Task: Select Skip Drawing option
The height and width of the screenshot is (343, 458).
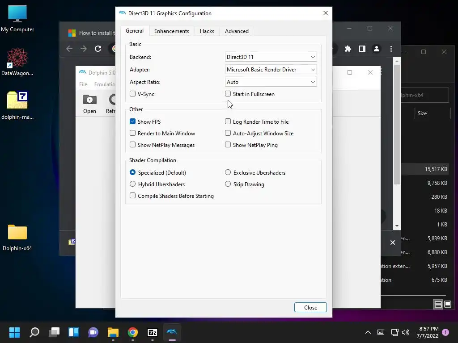Action: 228,184
